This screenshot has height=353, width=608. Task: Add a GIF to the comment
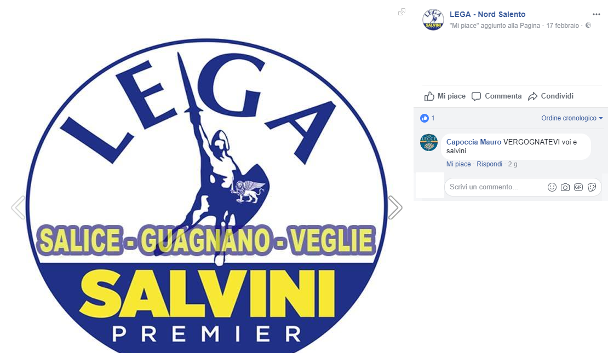click(x=578, y=187)
